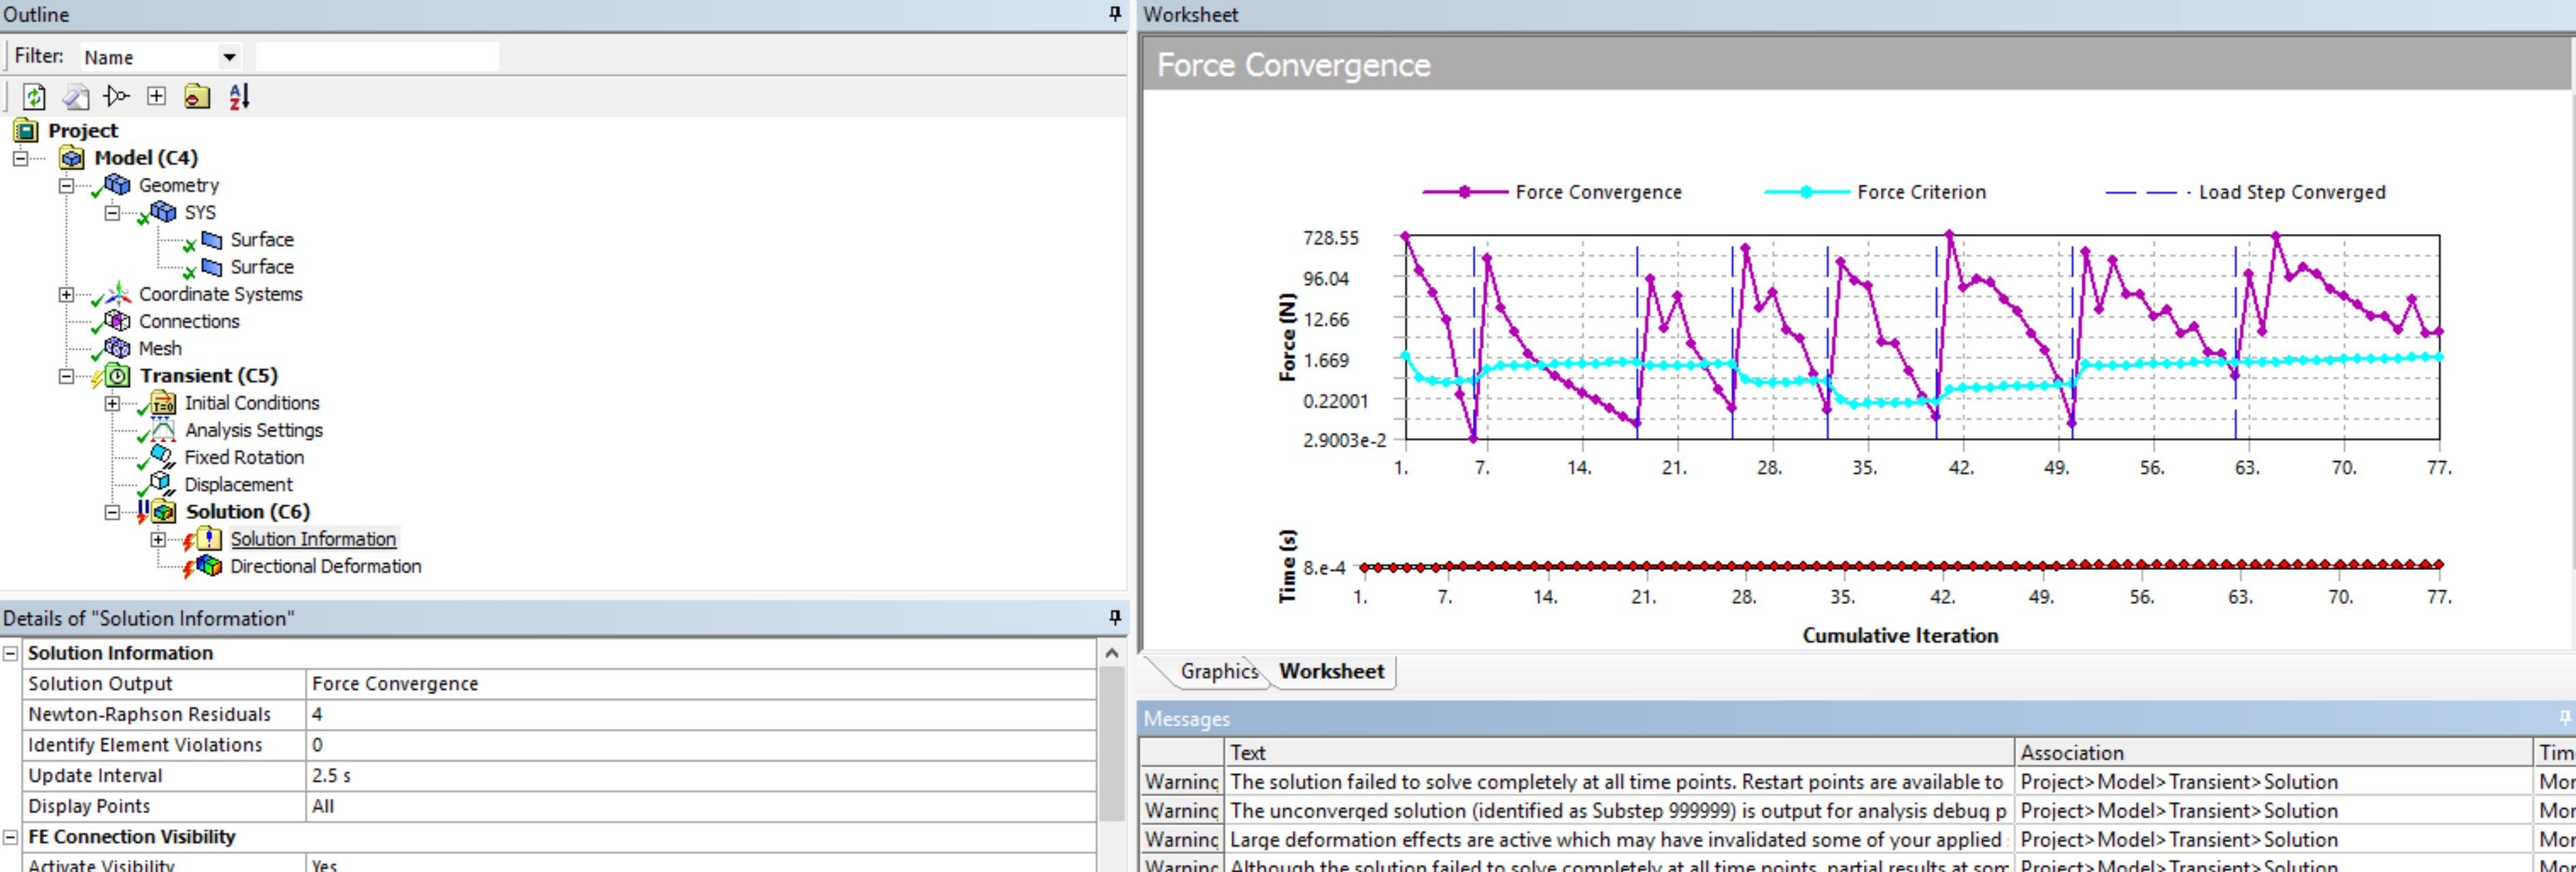Click the Activate Visibility Yes value
The height and width of the screenshot is (872, 2576).
701,865
